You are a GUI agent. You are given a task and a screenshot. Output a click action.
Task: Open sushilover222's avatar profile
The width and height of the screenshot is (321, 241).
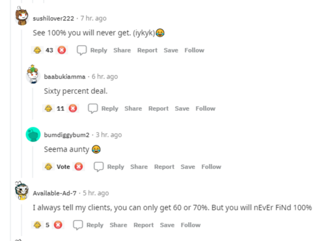(x=21, y=18)
